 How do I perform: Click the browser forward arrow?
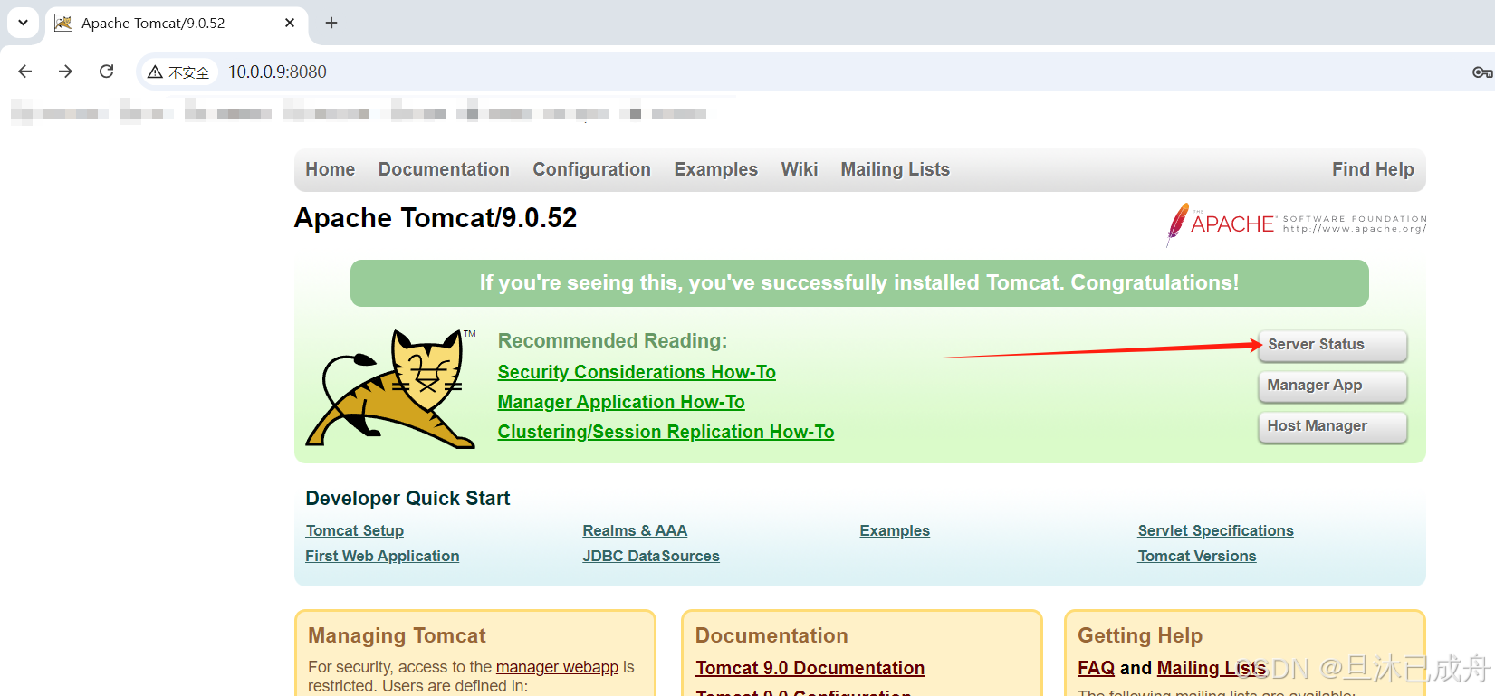click(65, 72)
